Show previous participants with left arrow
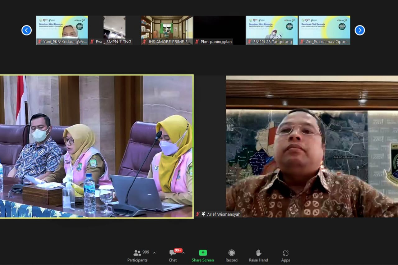398x265 pixels. [x=26, y=30]
